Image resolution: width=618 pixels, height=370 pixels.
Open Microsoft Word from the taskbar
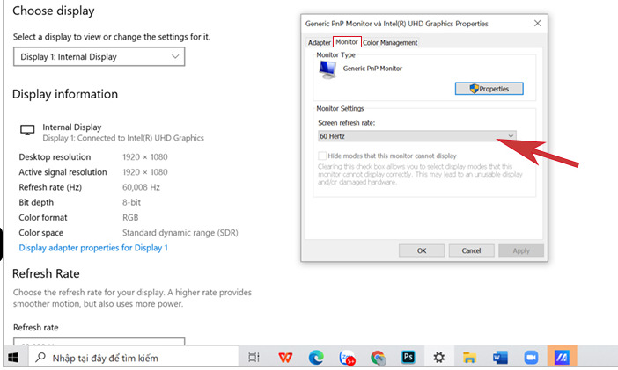pos(500,358)
